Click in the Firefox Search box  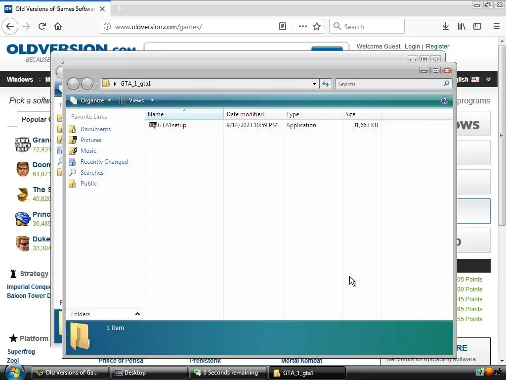tap(367, 27)
